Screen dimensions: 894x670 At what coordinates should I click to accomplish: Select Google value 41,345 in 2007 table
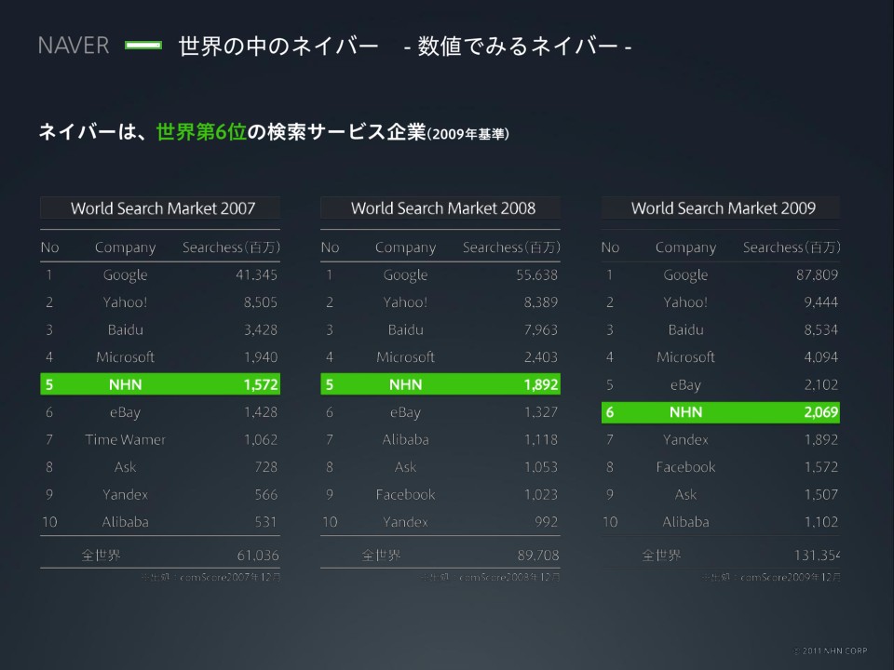pos(257,275)
